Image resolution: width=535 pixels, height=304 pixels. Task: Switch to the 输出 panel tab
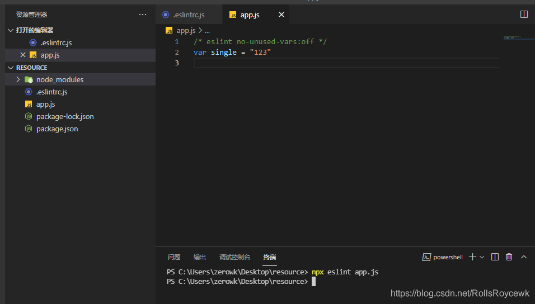pos(200,257)
